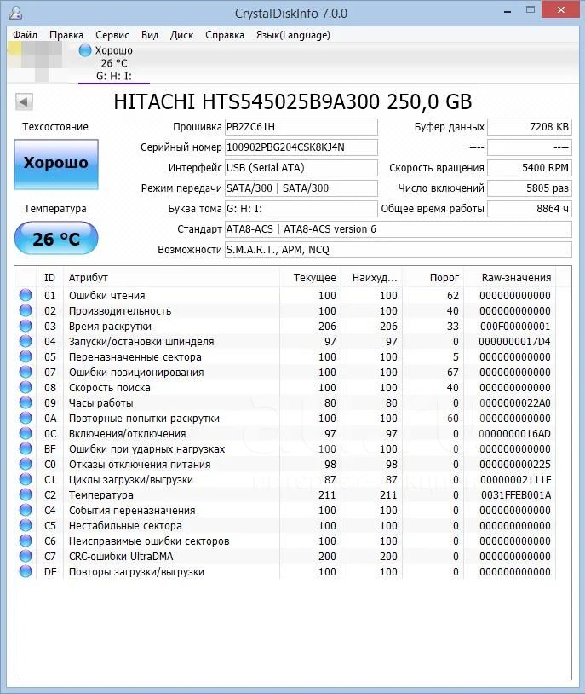
Task: Click the Буфер данных value 7208 KB
Action: click(530, 127)
